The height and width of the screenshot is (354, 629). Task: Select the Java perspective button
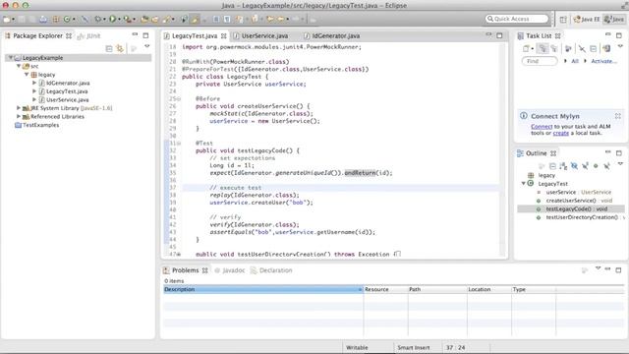(614, 20)
